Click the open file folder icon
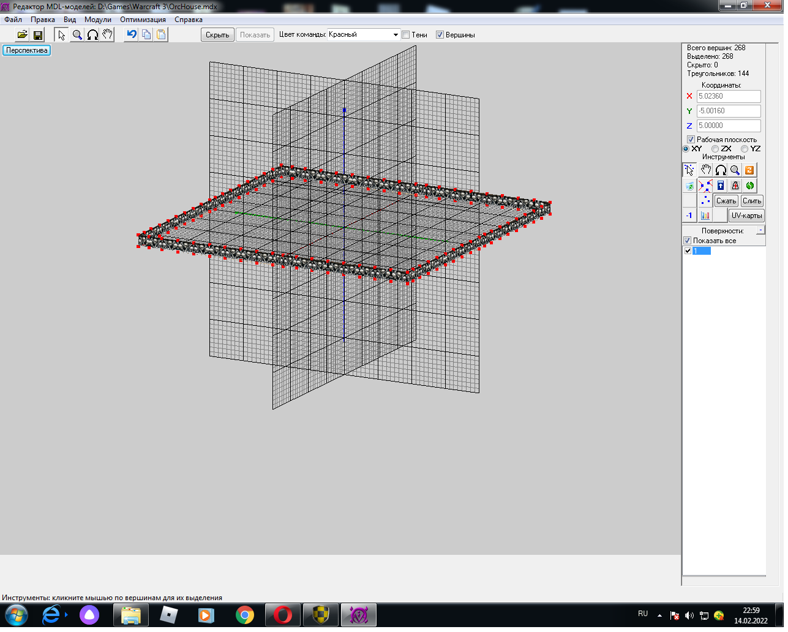This screenshot has width=788, height=632. pyautogui.click(x=22, y=35)
